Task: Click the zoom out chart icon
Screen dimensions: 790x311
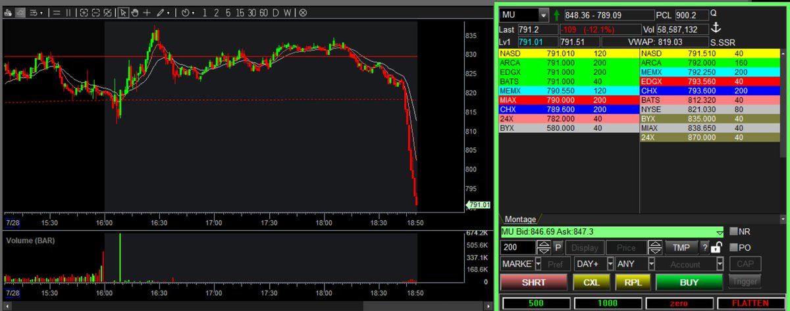Action: [x=96, y=12]
